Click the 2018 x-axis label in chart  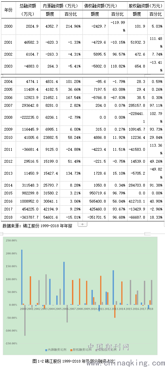coord(150,309)
